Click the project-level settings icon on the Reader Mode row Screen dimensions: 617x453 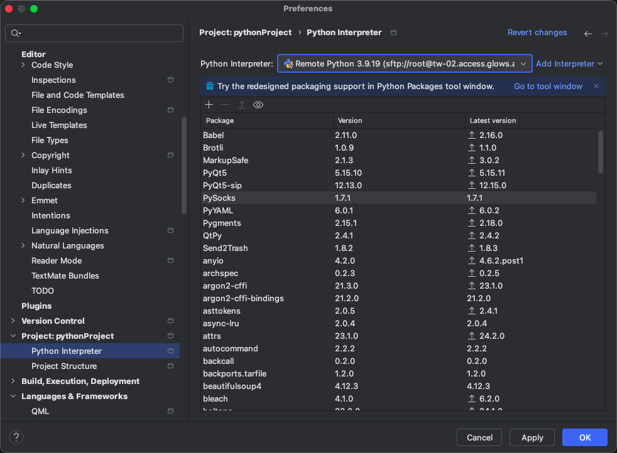coord(170,260)
